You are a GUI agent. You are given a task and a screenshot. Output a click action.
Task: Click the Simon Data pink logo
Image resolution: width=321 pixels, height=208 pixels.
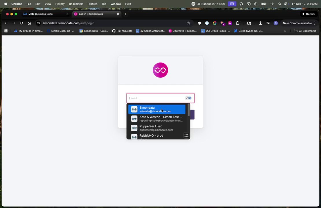pyautogui.click(x=160, y=70)
